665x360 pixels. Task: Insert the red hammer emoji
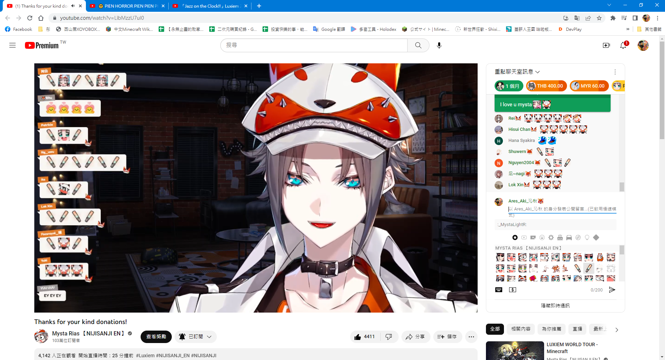(533, 278)
